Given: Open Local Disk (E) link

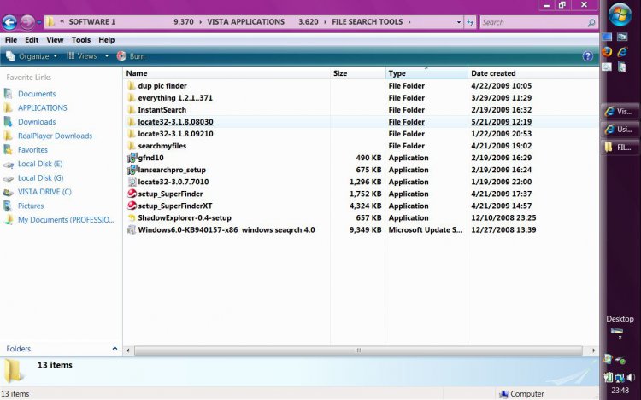Looking at the screenshot, I should click(x=39, y=164).
